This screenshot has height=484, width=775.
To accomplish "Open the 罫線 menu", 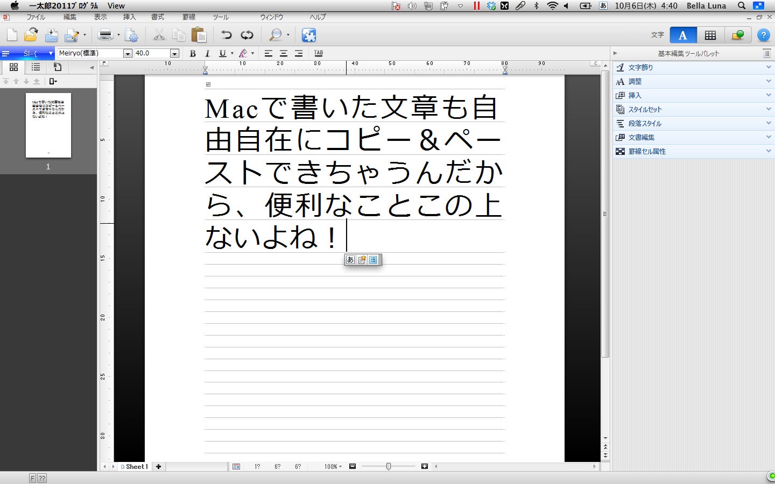I will coord(189,17).
